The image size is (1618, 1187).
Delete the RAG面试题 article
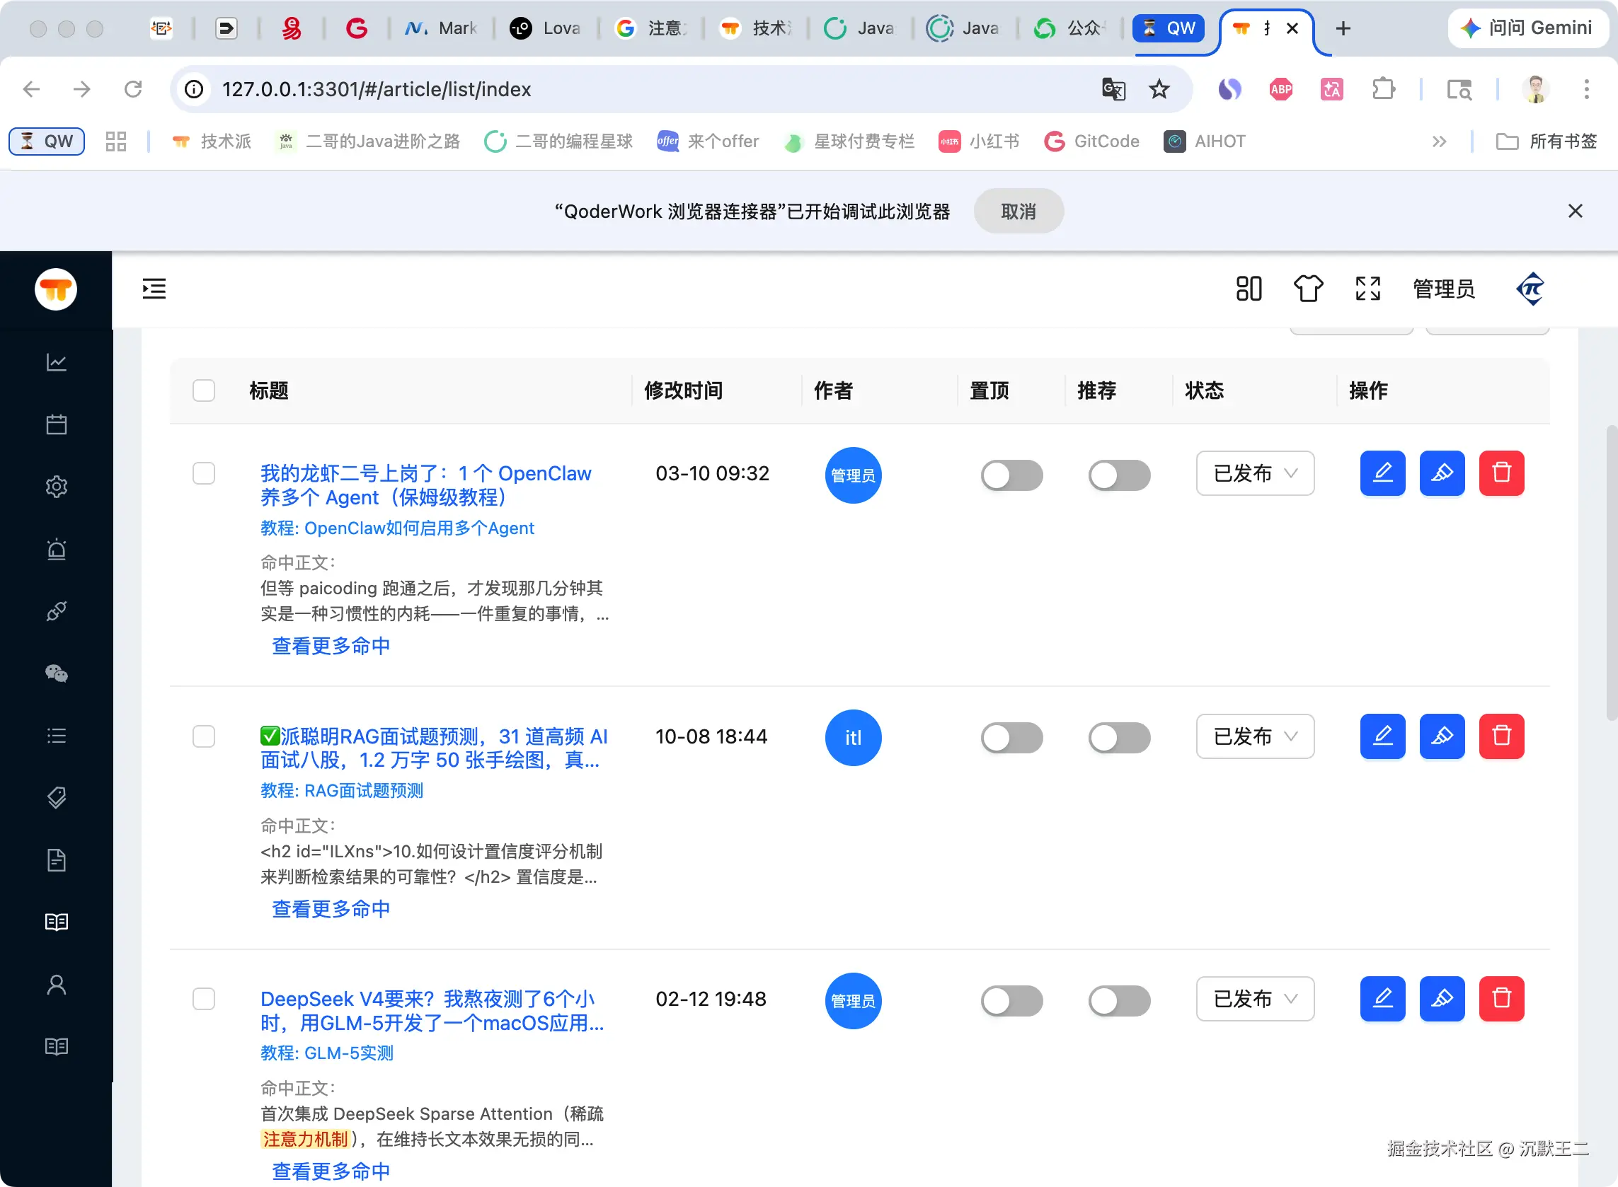pyautogui.click(x=1501, y=736)
